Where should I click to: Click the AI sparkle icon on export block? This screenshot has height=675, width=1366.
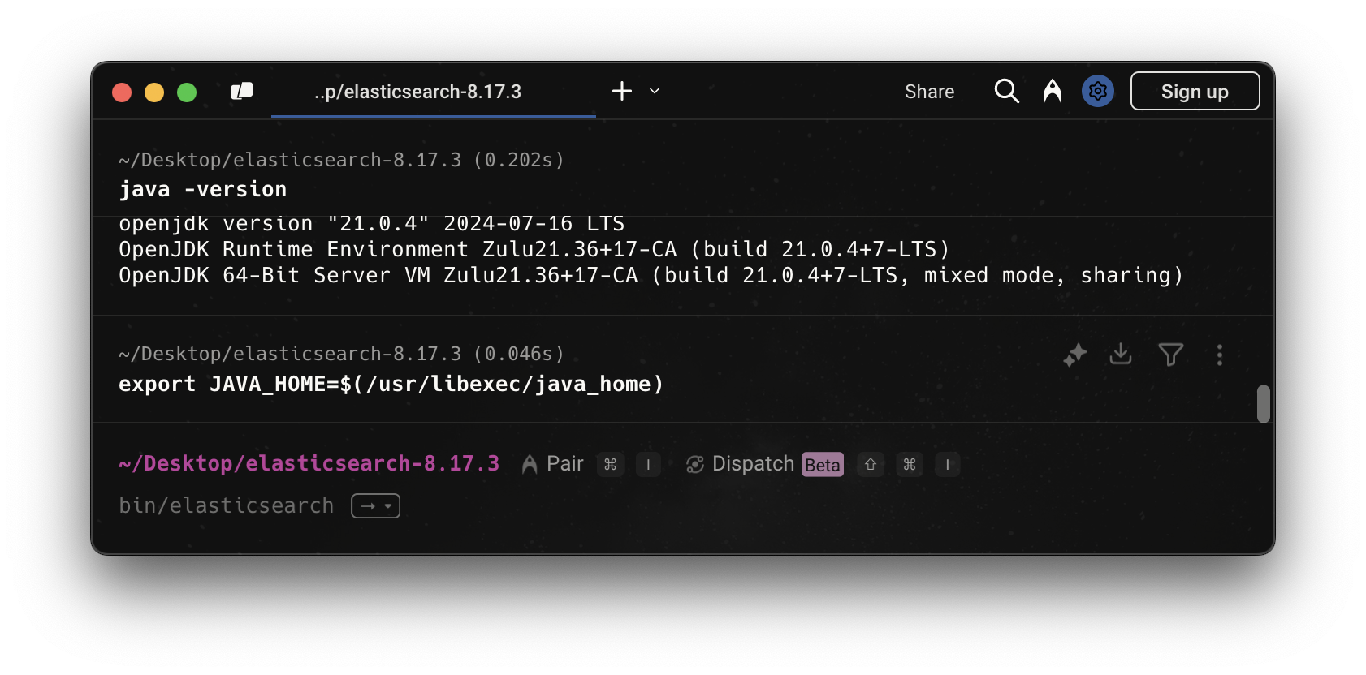click(x=1075, y=355)
